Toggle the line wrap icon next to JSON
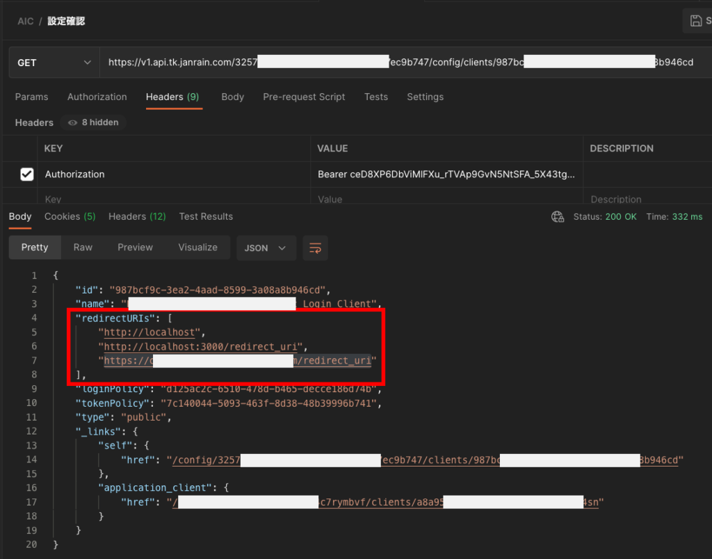The image size is (712, 559). [x=315, y=248]
